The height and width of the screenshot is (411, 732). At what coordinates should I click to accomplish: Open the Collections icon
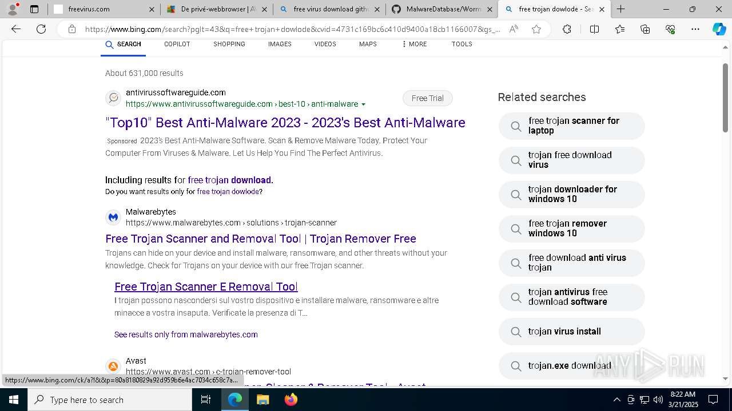pos(645,29)
